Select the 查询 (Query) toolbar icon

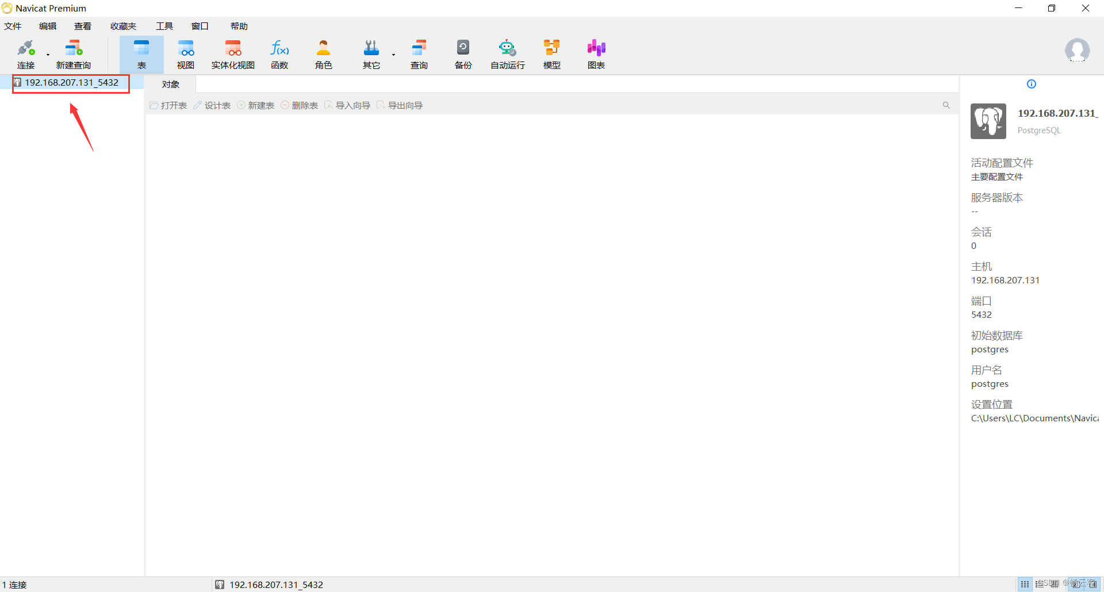click(419, 55)
